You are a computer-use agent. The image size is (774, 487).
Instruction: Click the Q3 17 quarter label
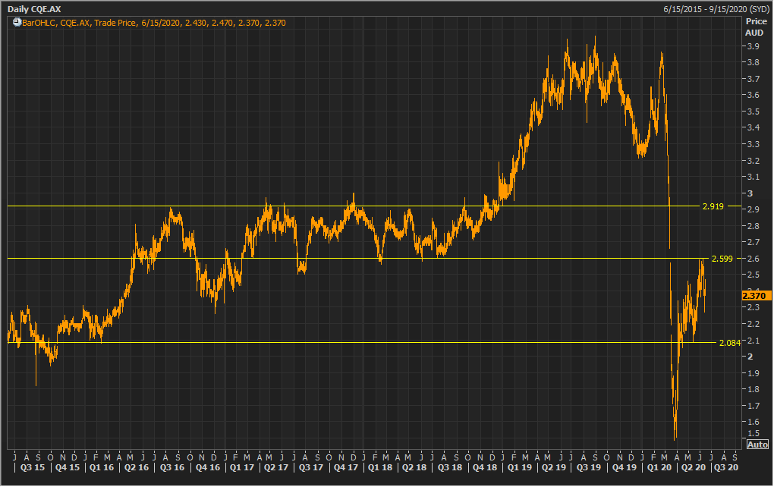(311, 467)
